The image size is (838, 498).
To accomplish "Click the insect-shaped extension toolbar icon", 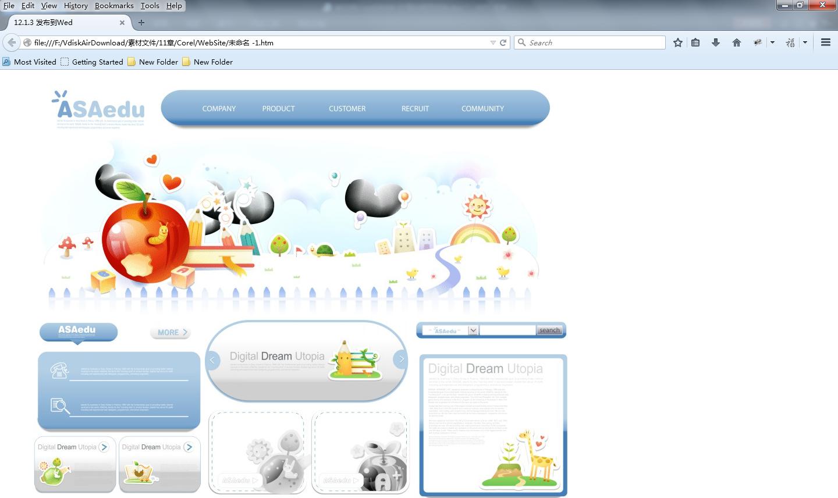I will pos(758,42).
